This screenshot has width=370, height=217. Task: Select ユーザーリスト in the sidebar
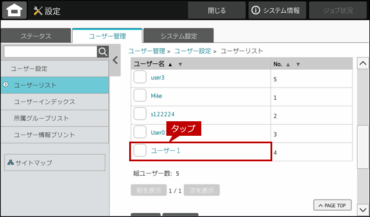click(x=55, y=85)
